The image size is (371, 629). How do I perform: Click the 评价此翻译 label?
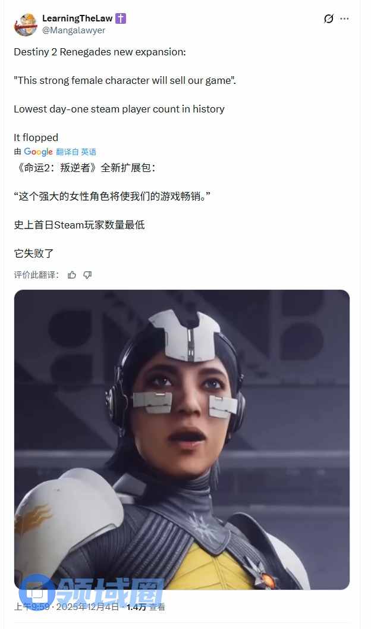(x=36, y=275)
